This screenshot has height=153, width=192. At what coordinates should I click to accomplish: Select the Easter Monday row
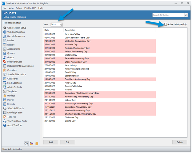[x=100, y=76]
